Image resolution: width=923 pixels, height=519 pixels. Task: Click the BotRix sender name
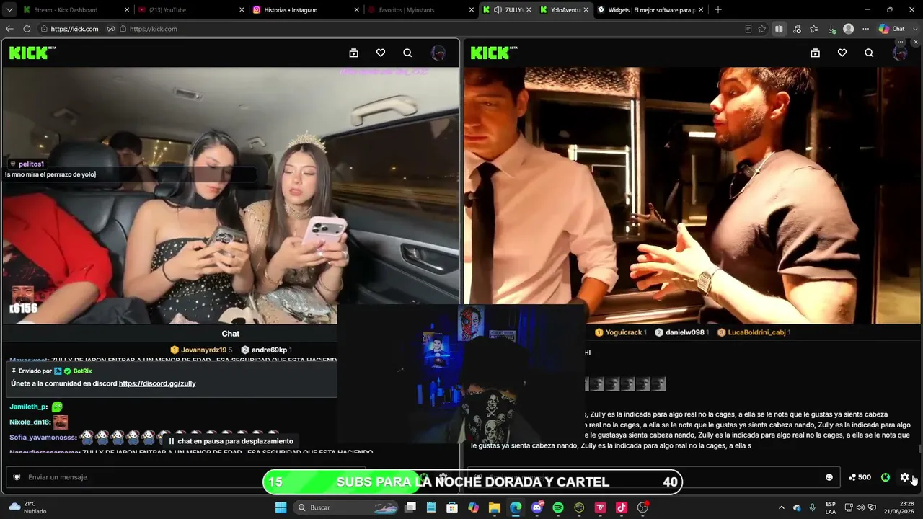pos(82,371)
